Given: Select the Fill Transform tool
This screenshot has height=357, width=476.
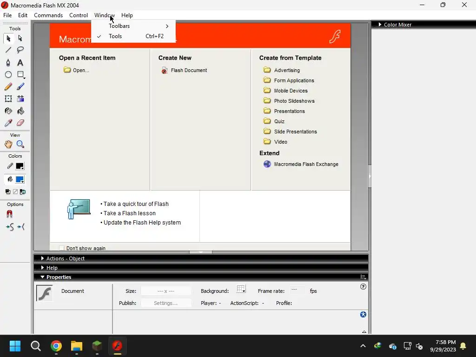Looking at the screenshot, I should click(20, 99).
